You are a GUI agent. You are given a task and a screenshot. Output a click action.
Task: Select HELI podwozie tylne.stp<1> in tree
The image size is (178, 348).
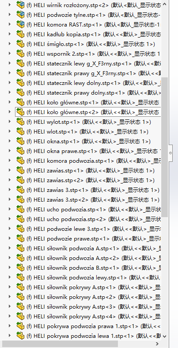(x=94, y=15)
